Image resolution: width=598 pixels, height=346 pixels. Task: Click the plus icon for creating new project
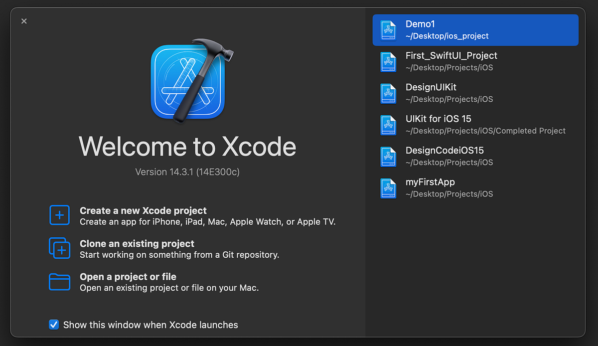coord(59,215)
